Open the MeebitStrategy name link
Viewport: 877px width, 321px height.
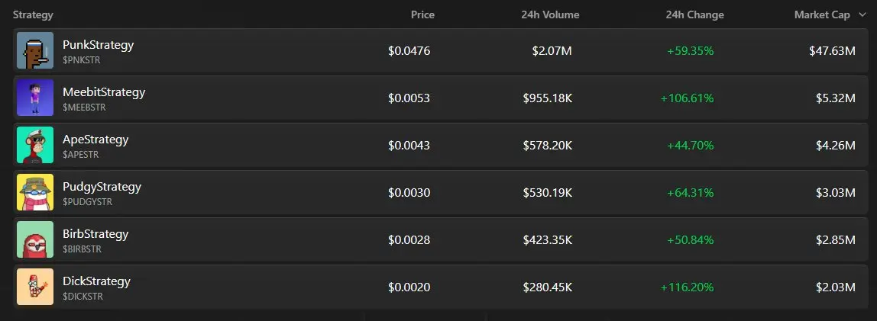coord(104,93)
